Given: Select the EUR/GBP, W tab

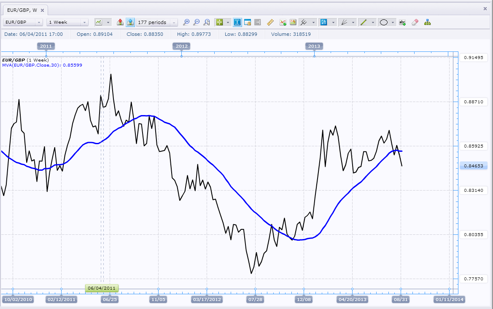Looking at the screenshot, I should (x=22, y=9).
